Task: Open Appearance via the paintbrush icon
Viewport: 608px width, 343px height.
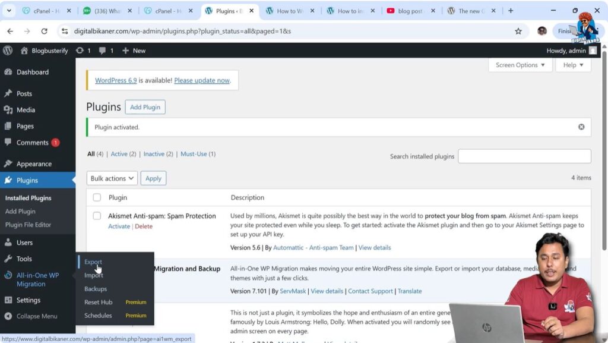Action: pos(9,163)
